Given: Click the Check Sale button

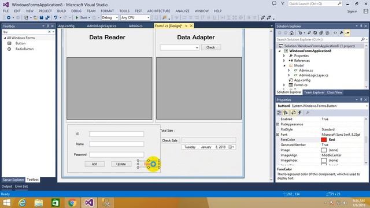Looking at the screenshot, I should pyautogui.click(x=170, y=140).
